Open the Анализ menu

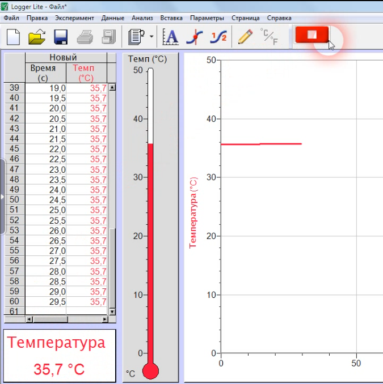coord(142,18)
